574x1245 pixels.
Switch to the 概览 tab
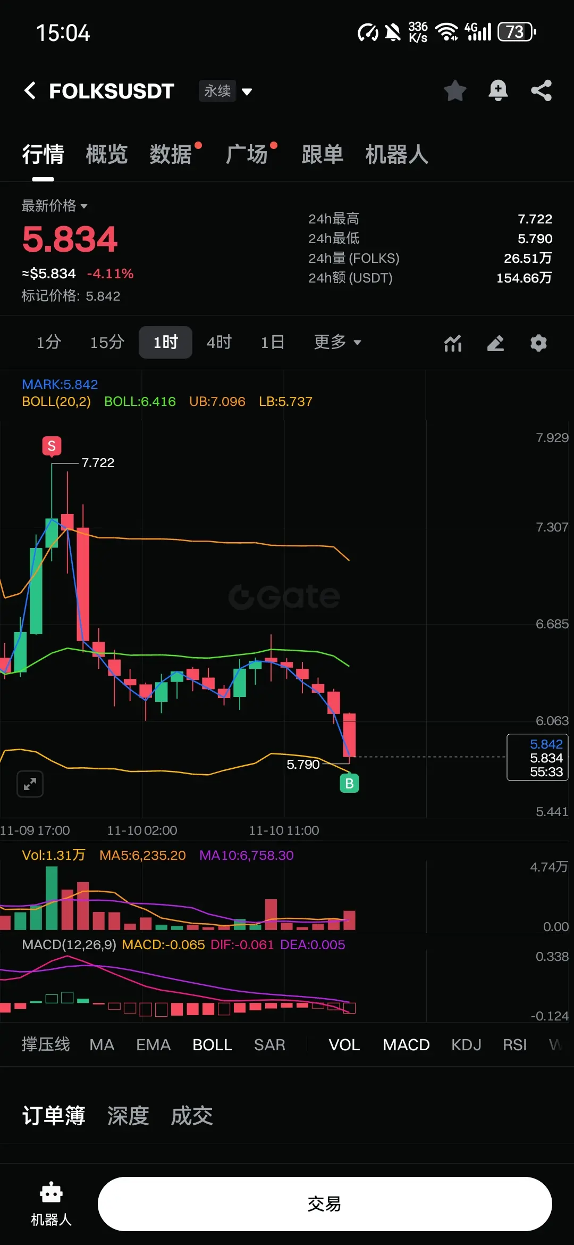tap(107, 154)
